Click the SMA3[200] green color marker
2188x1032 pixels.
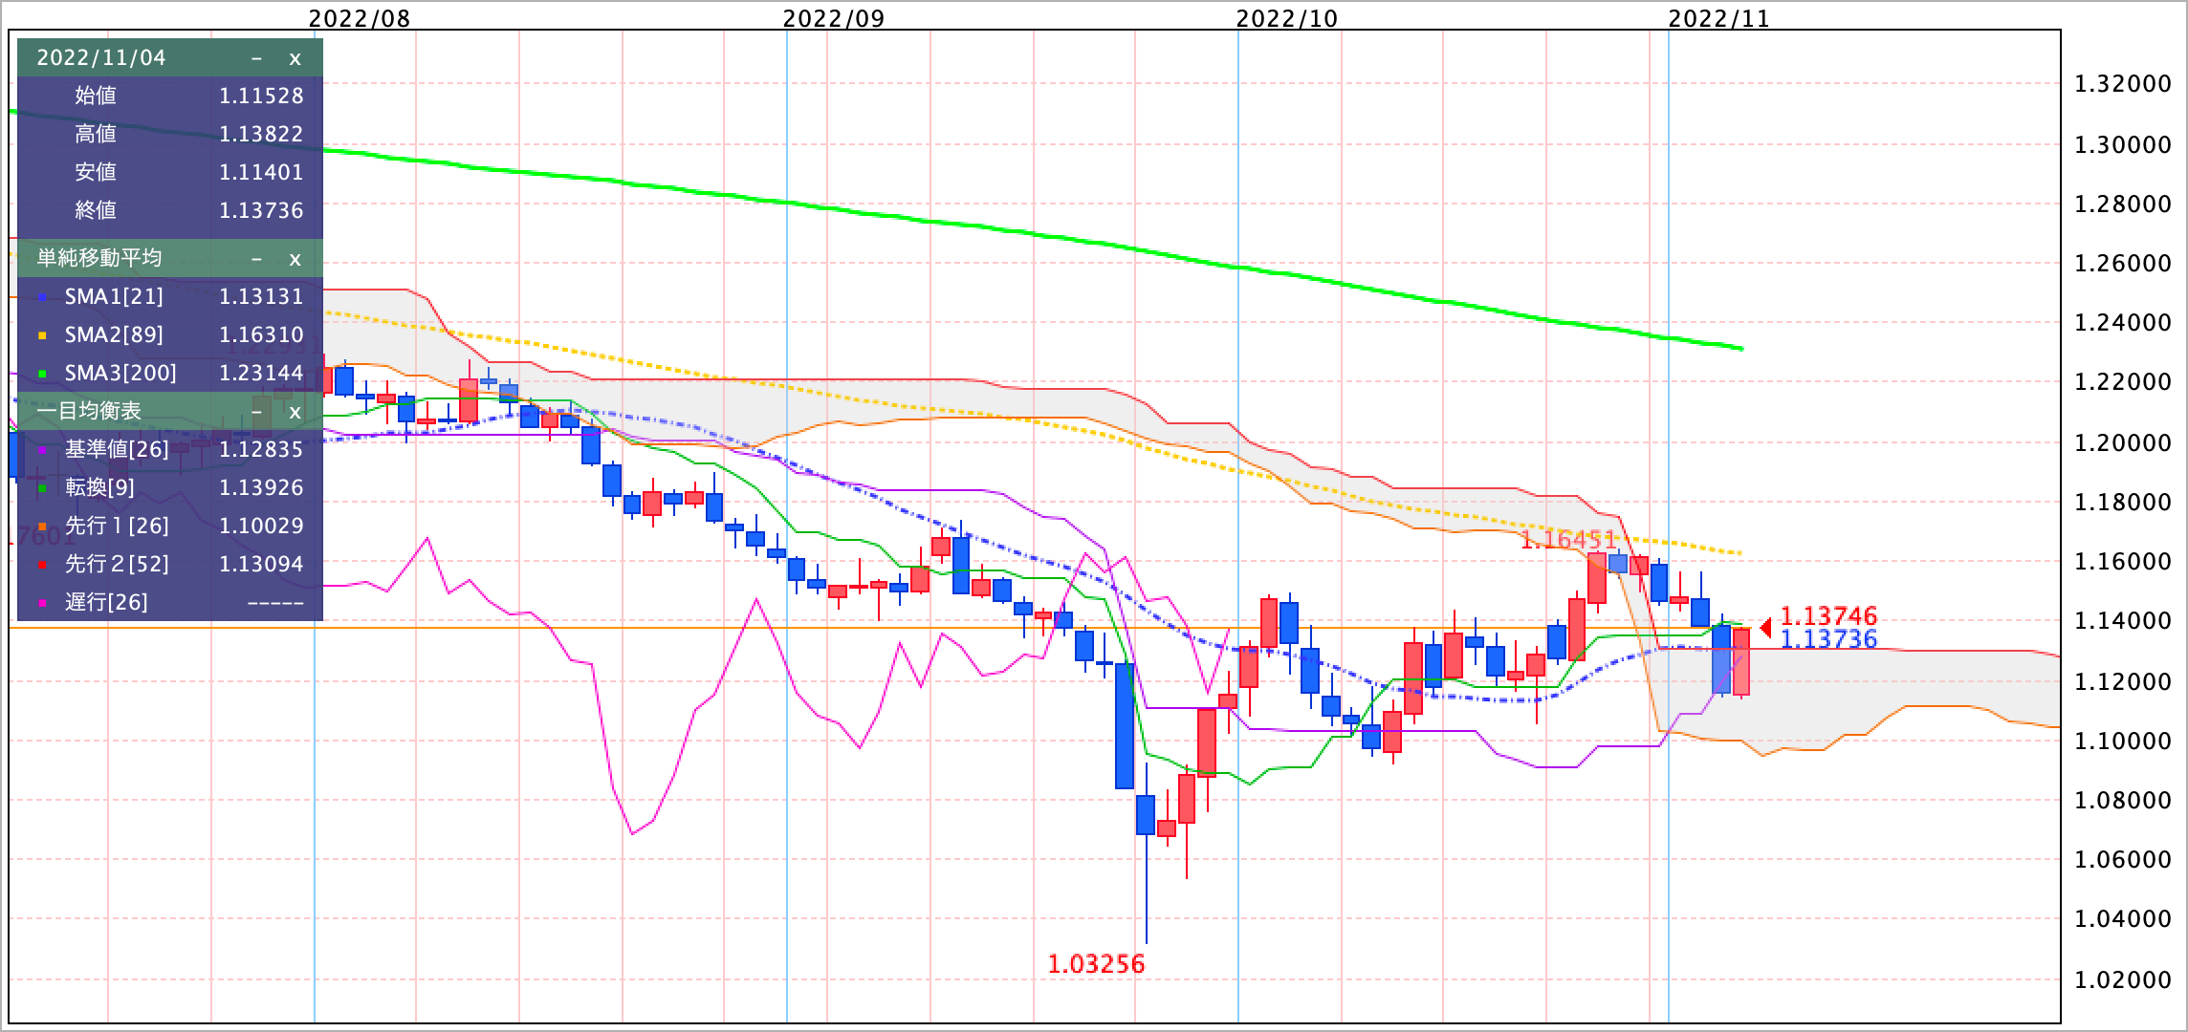point(42,374)
